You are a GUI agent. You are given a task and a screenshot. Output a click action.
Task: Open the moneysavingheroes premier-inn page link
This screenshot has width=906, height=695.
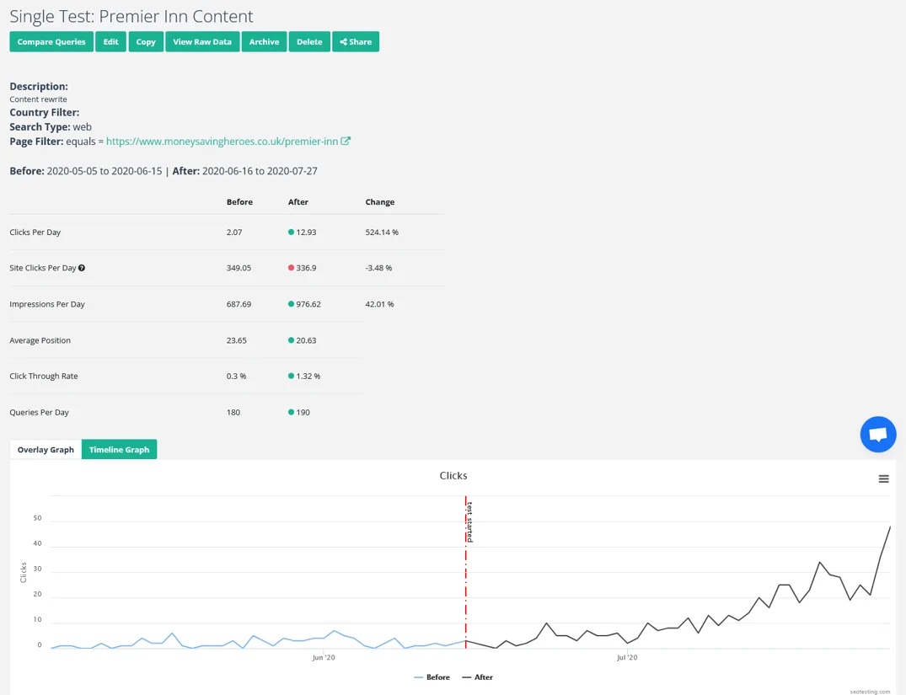[x=222, y=142]
